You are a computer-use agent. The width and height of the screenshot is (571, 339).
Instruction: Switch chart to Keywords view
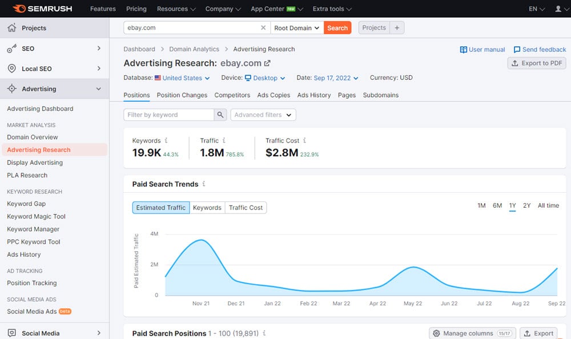207,208
